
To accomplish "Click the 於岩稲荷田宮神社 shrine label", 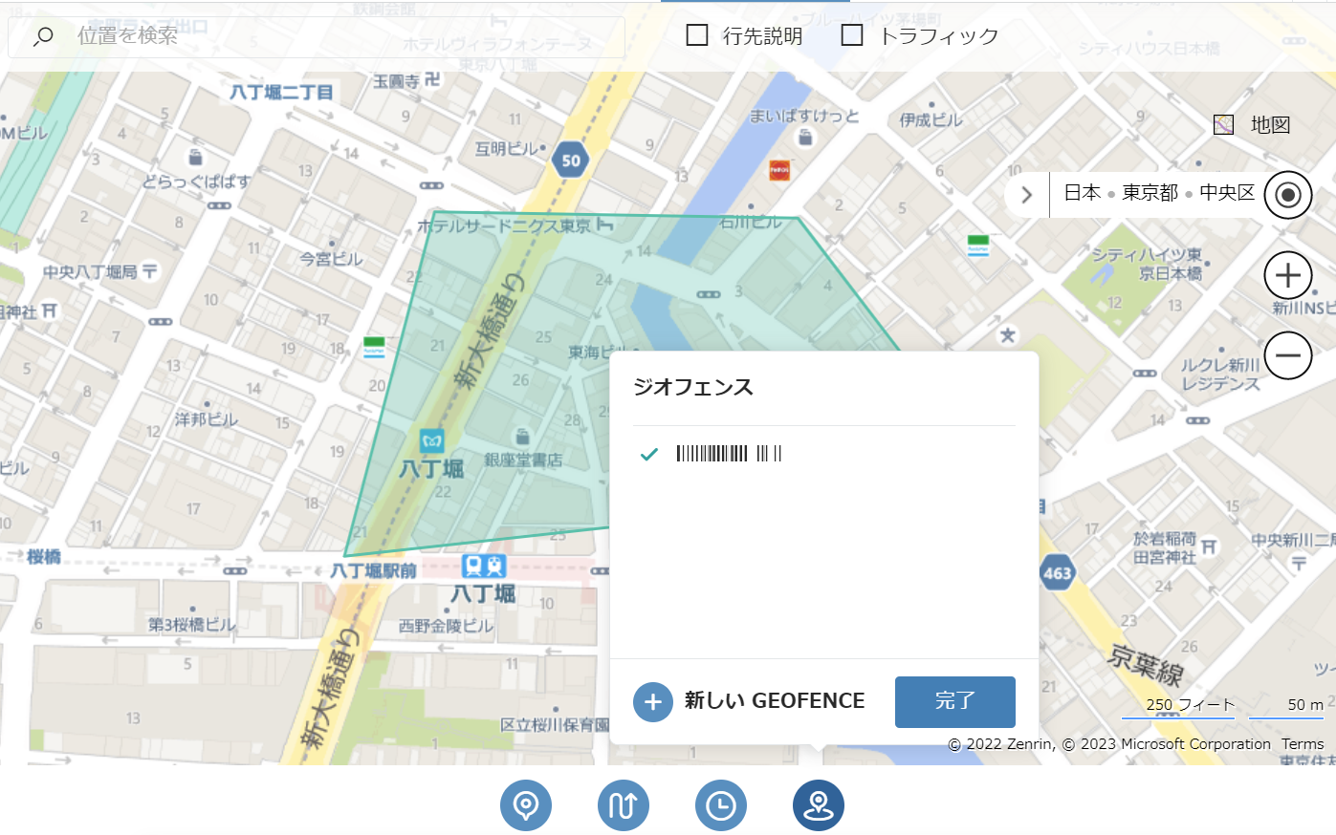I will (1164, 547).
